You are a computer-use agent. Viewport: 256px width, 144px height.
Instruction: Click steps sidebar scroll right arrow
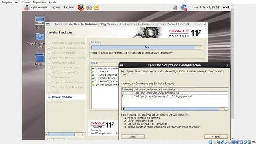84,134
